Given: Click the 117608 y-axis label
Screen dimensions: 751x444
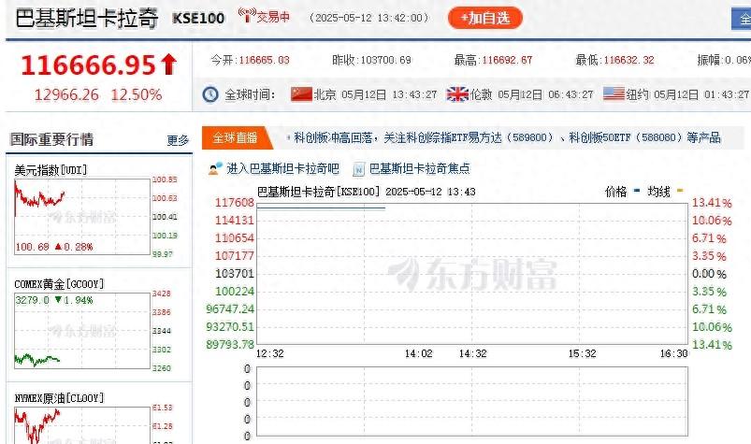Looking at the screenshot, I should click(234, 203).
